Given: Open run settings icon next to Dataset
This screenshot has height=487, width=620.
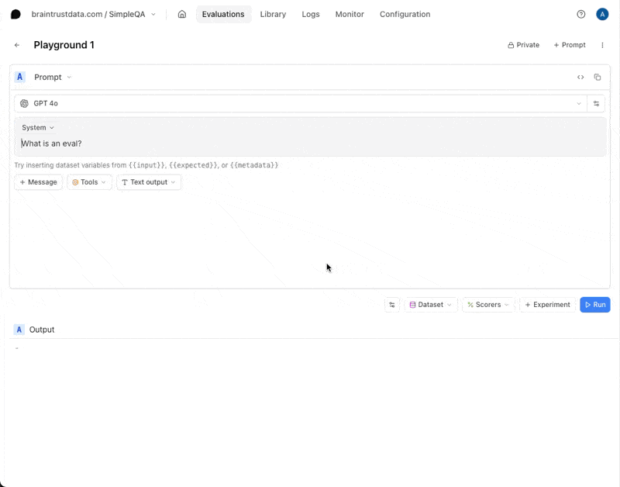Looking at the screenshot, I should [x=392, y=305].
